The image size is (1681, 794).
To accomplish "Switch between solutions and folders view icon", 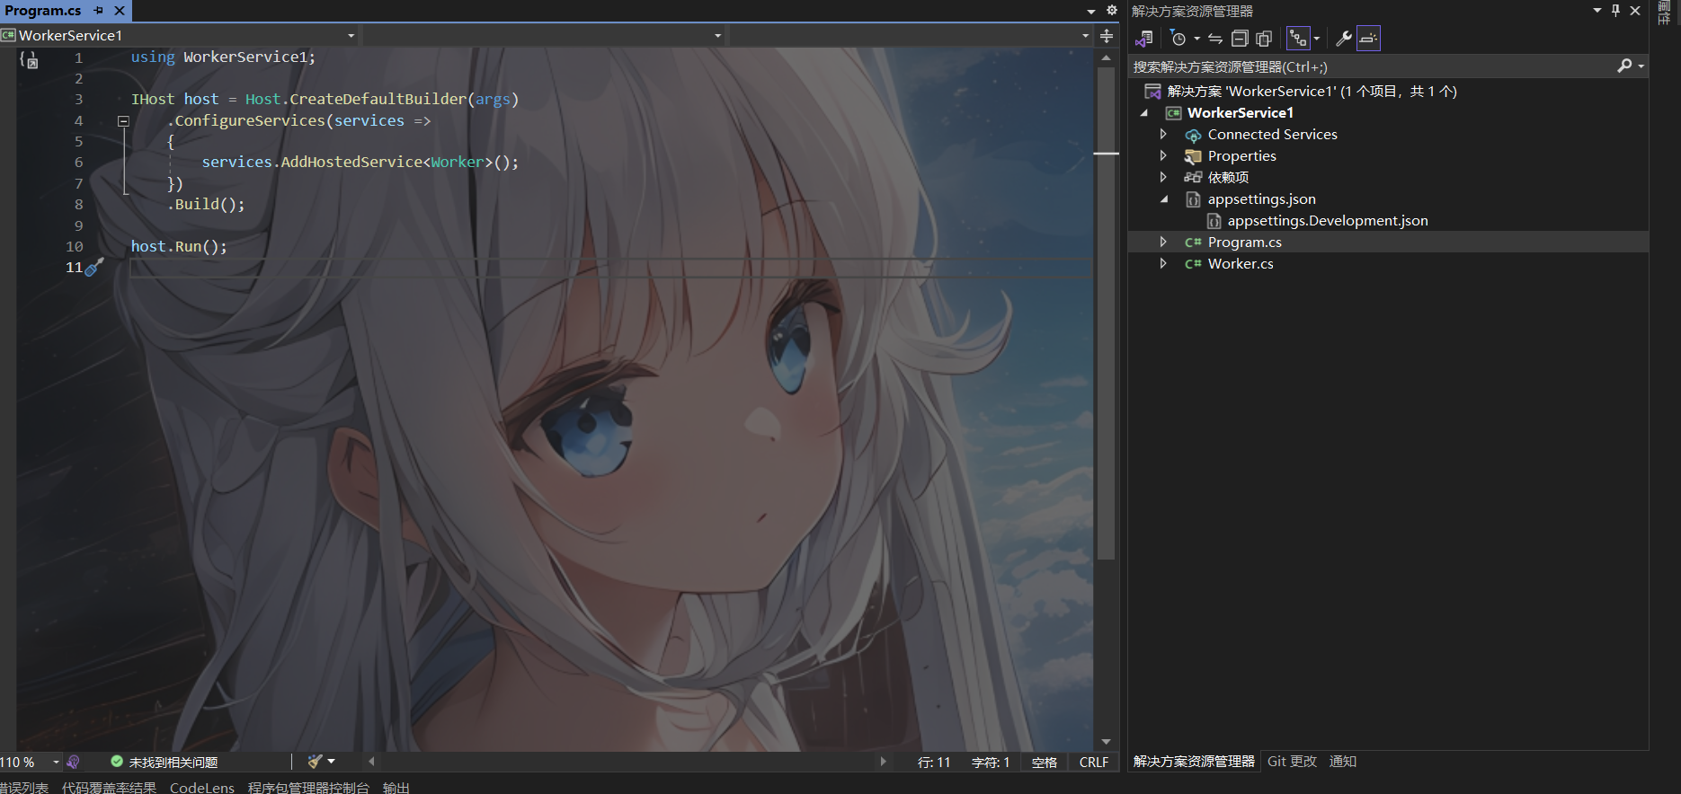I will tap(1144, 38).
